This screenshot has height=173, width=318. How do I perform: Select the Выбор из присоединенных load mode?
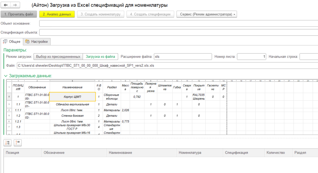(x=58, y=56)
